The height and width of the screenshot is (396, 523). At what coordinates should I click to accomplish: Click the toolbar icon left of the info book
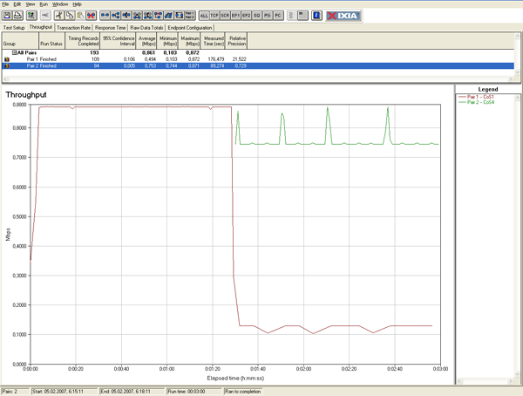coord(302,16)
